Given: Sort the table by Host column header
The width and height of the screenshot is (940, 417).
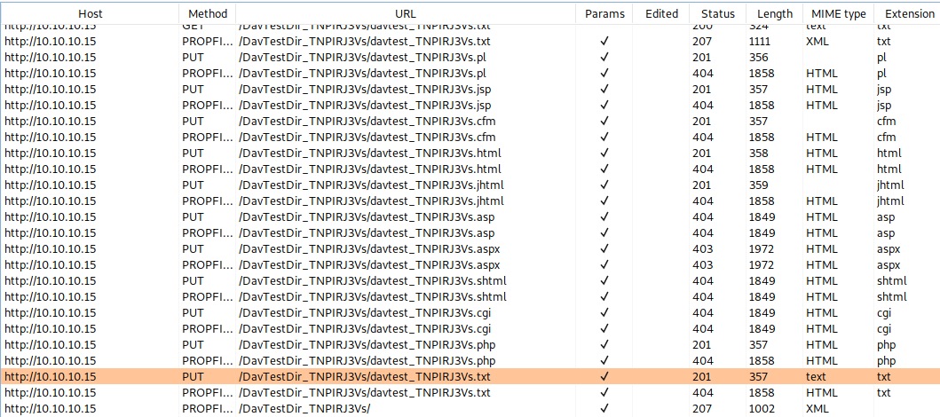Looking at the screenshot, I should pos(90,13).
